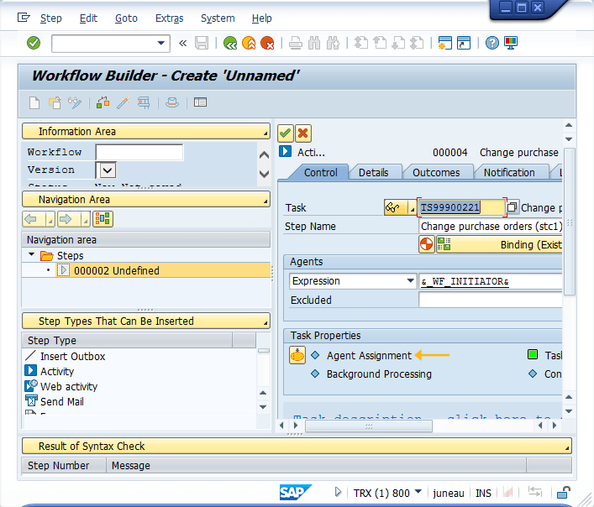Click the First Page icon
594x507 pixels.
[361, 43]
